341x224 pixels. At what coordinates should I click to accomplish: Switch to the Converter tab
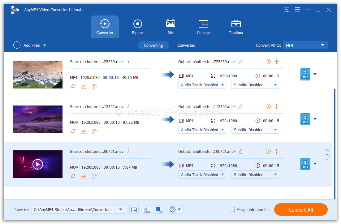pyautogui.click(x=105, y=27)
